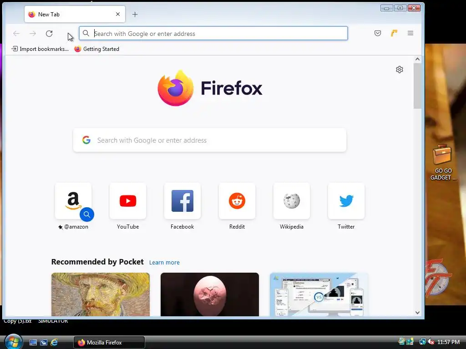Open Save to Pocket icon
466x349 pixels.
pos(378,33)
